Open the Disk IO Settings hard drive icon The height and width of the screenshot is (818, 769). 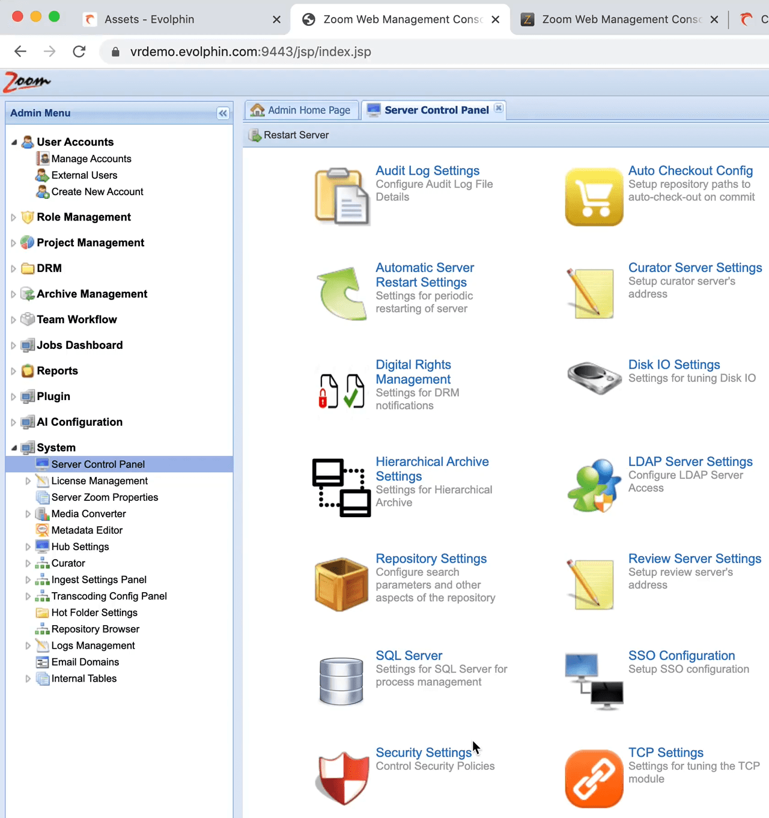[594, 378]
